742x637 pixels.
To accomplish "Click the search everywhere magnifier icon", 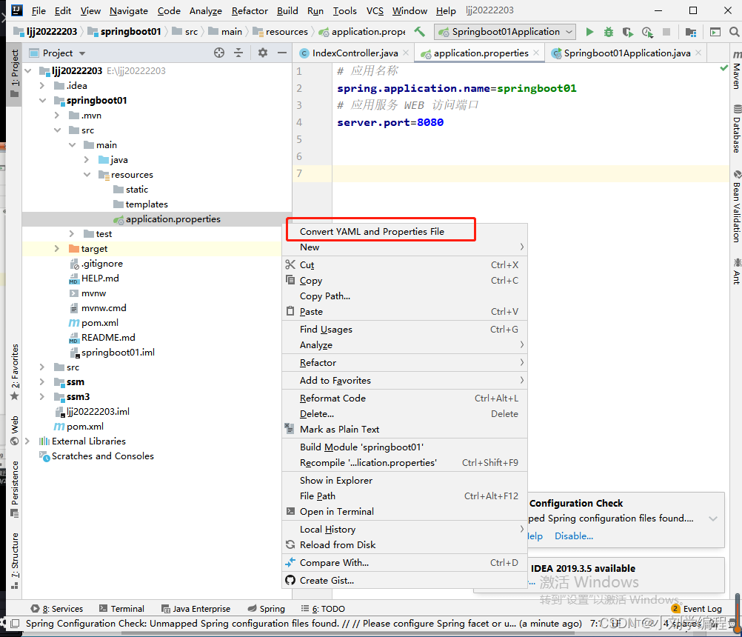I will [734, 32].
